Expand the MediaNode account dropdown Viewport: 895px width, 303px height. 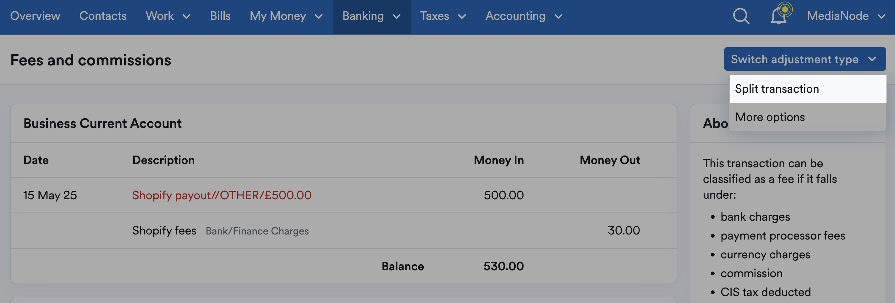846,16
